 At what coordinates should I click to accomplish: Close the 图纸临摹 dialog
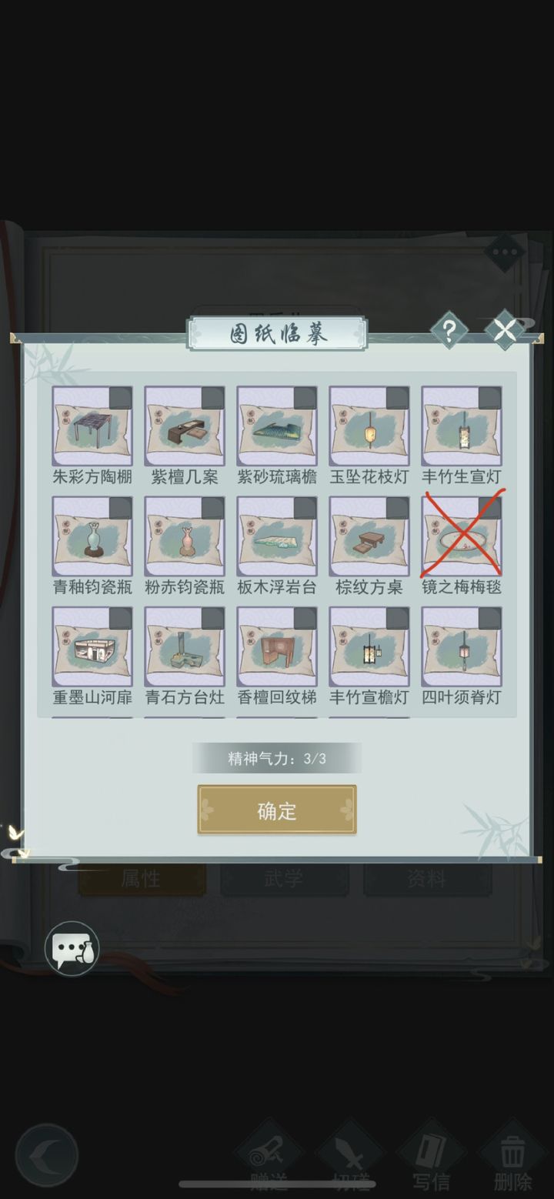pos(505,331)
